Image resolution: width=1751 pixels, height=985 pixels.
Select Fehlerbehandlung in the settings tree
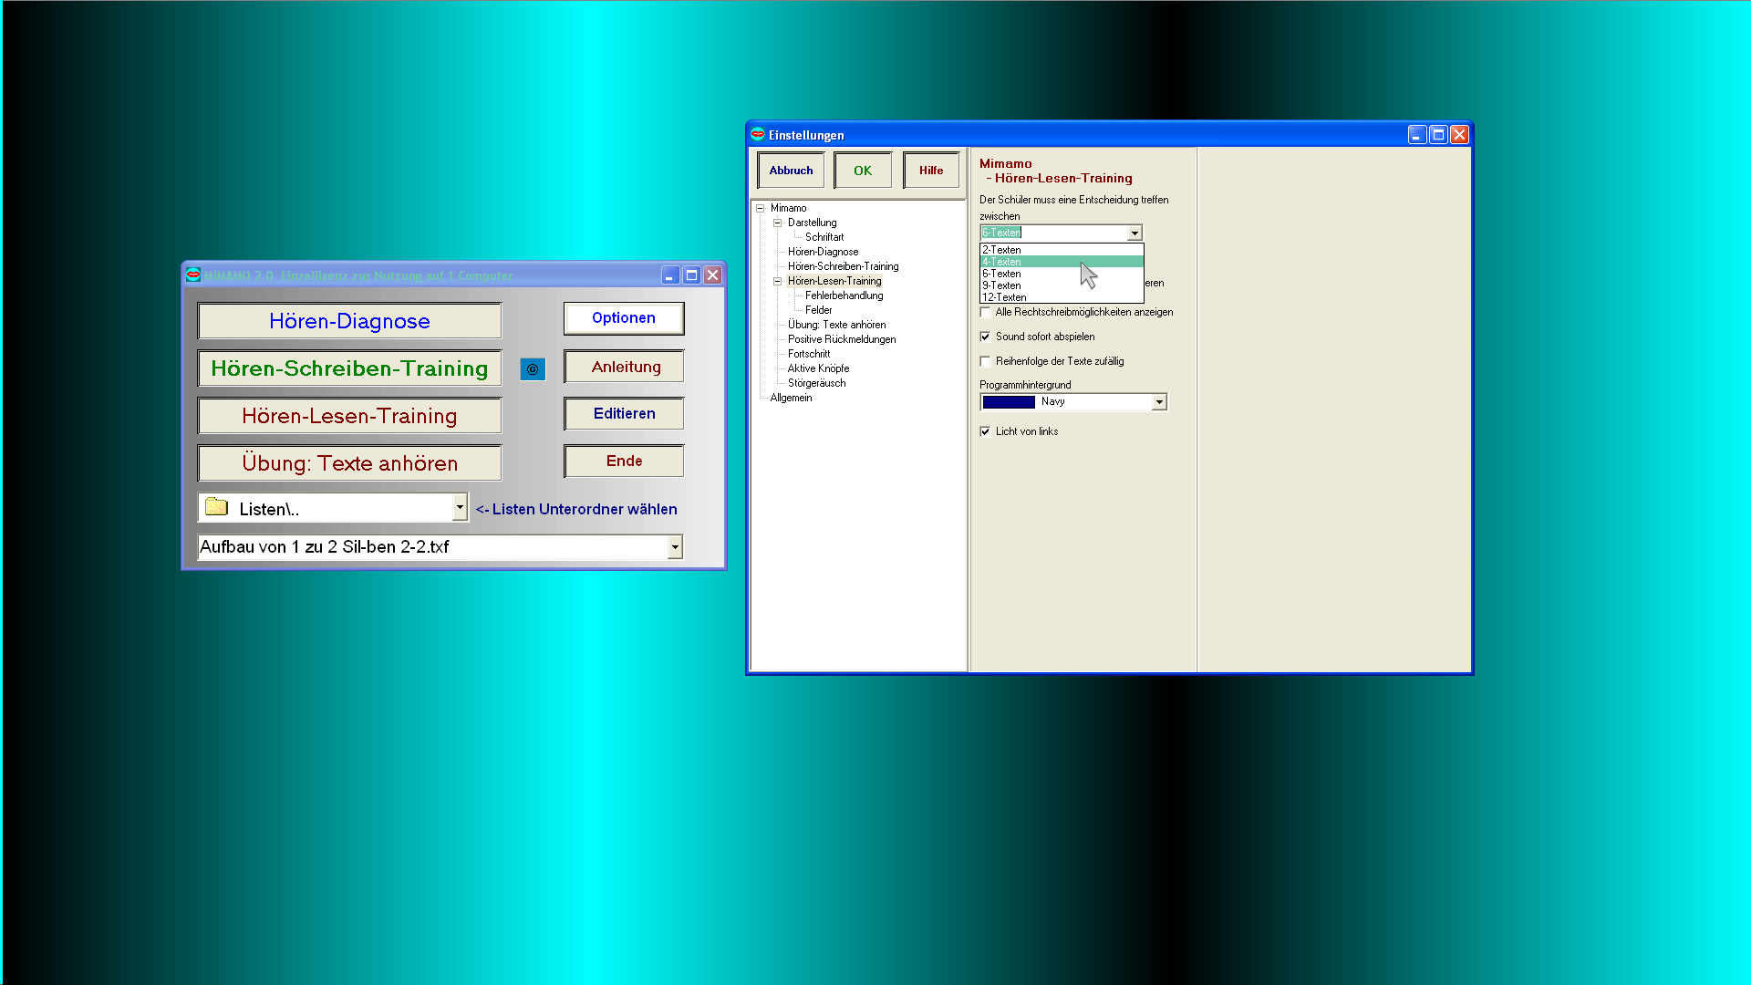point(844,295)
